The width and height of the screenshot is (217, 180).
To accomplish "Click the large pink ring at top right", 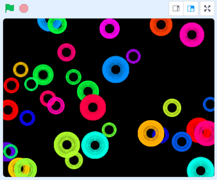I will (192, 35).
